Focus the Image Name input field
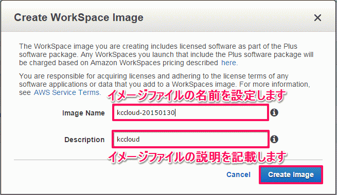Image resolution: width=337 pixels, height=195 pixels. 190,112
